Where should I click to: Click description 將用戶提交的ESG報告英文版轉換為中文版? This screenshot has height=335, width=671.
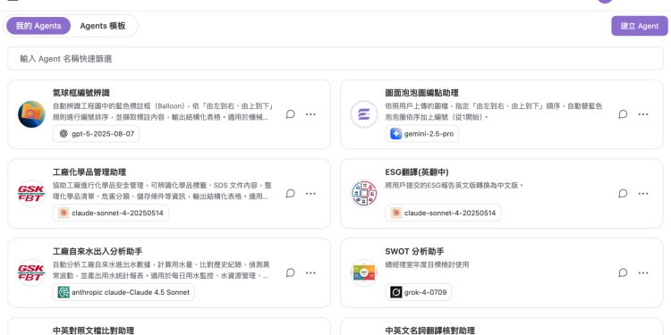pos(454,186)
